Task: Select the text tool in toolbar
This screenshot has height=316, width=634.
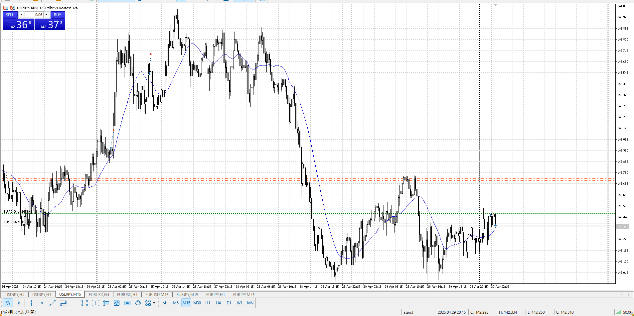Action: pos(74,303)
